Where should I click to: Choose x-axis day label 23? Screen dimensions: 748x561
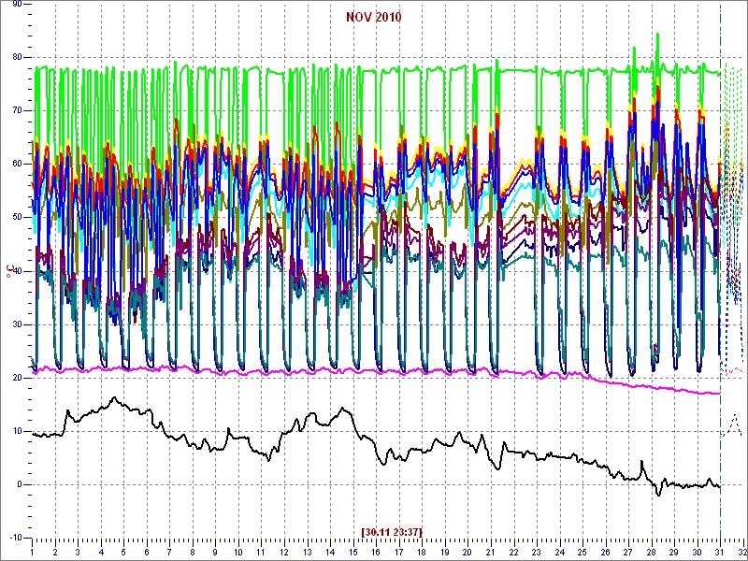pyautogui.click(x=537, y=552)
